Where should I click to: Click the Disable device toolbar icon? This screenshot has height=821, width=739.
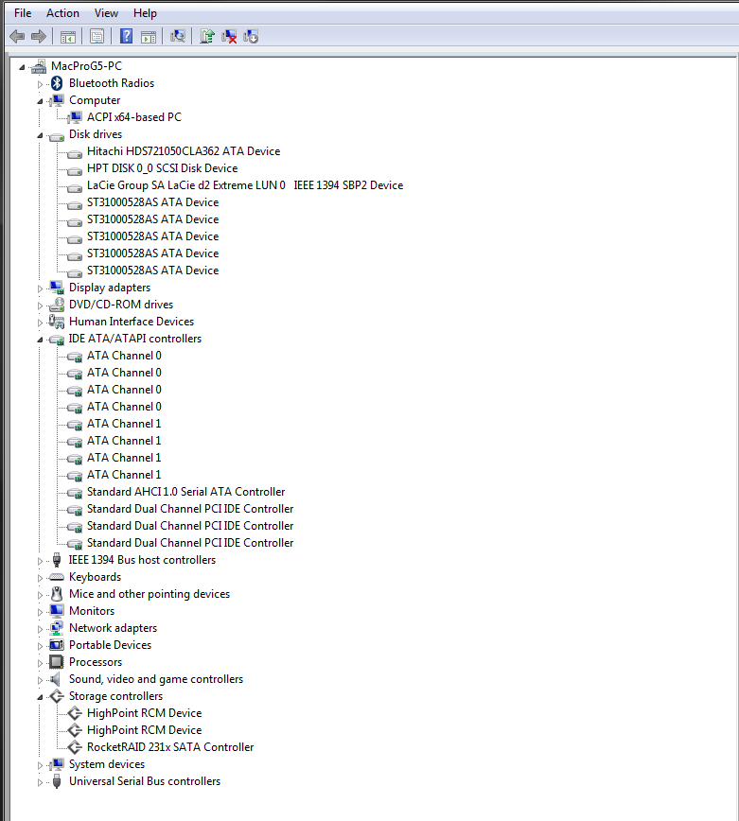251,36
